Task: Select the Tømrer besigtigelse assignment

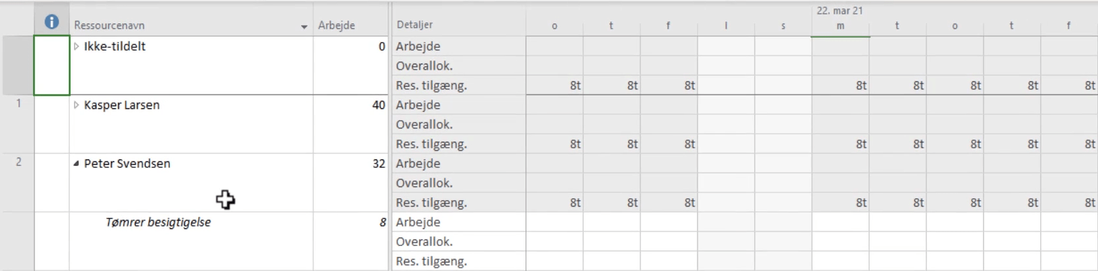Action: (158, 222)
